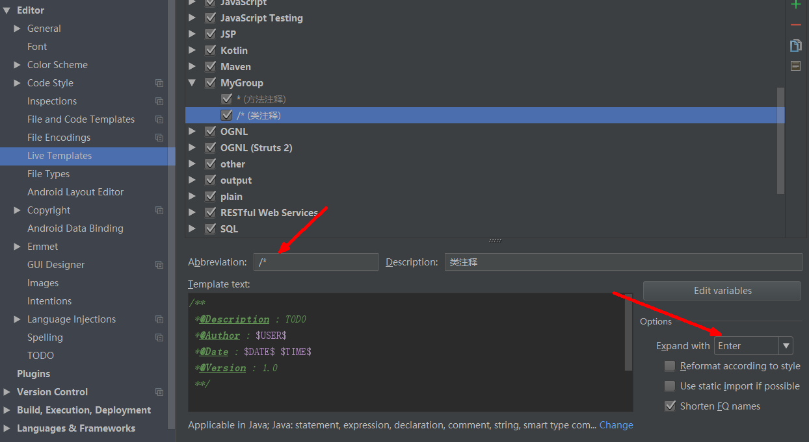Open Intentions settings page
This screenshot has height=442, width=809.
point(49,301)
